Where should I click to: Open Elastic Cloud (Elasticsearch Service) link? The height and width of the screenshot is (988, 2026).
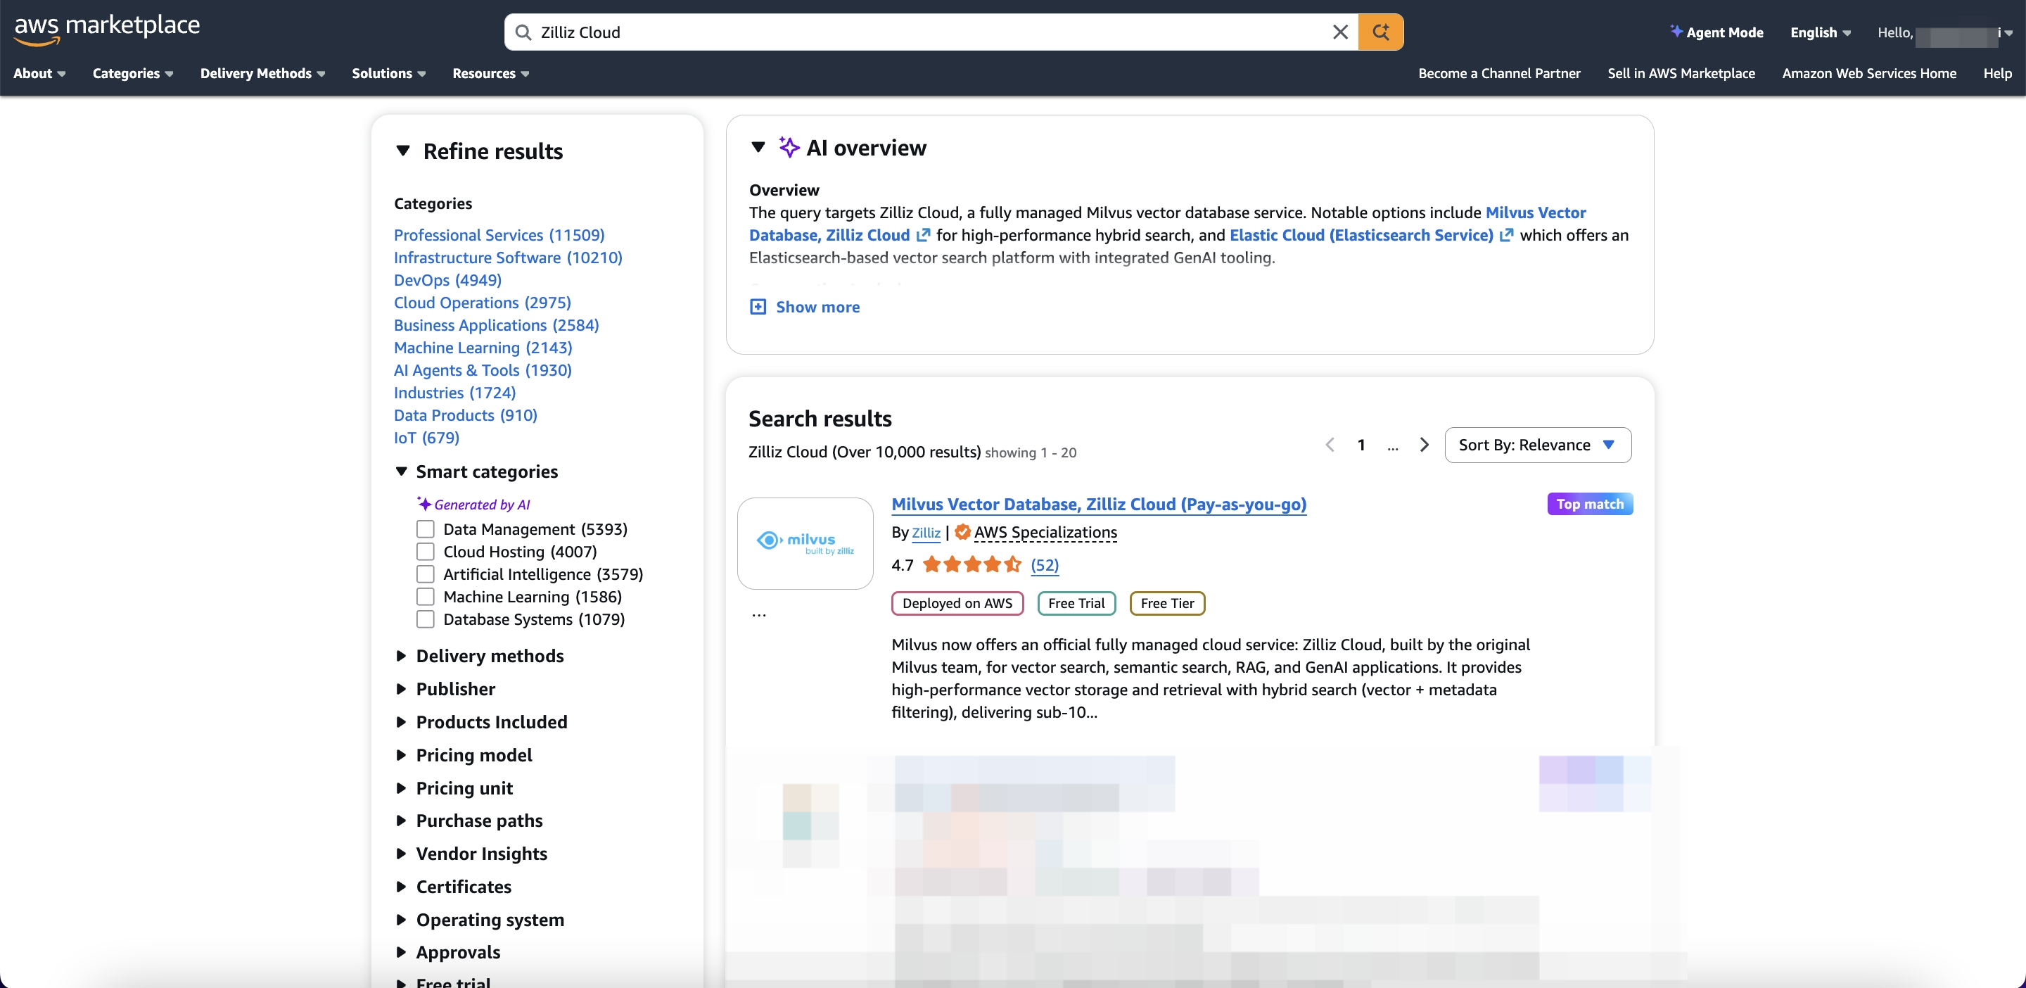click(x=1361, y=235)
